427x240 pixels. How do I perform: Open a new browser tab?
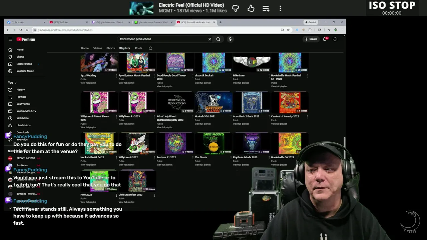point(220,22)
